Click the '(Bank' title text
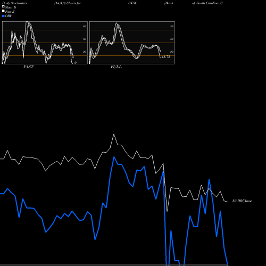Image resolution: width=266 pixels, height=266 pixels. (x=169, y=3)
